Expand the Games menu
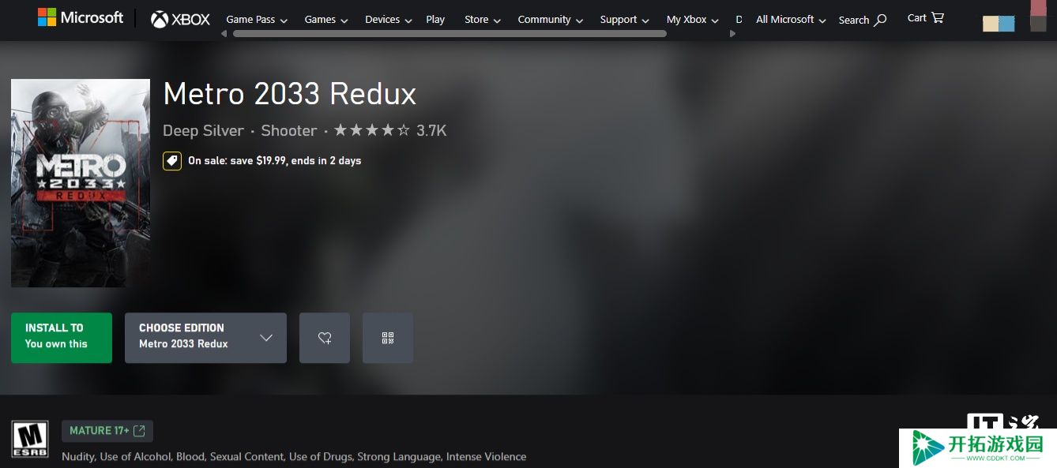The height and width of the screenshot is (468, 1057). pyautogui.click(x=326, y=20)
